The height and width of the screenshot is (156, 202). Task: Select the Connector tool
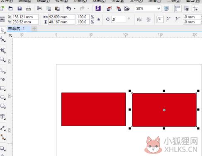[2, 137]
